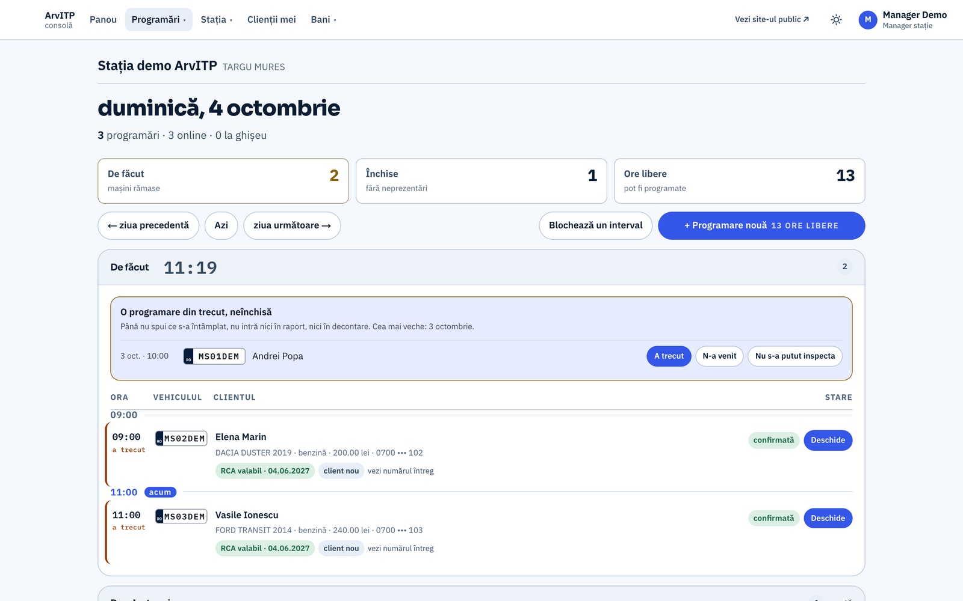Click the De făcut count badge showing 2

point(844,267)
